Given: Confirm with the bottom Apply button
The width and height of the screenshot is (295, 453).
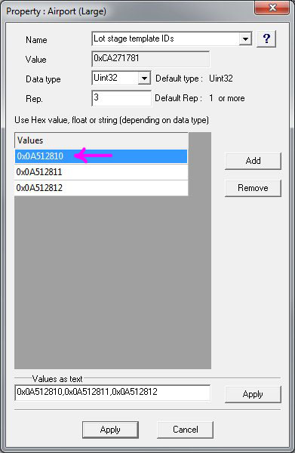Looking at the screenshot, I should pos(110,430).
